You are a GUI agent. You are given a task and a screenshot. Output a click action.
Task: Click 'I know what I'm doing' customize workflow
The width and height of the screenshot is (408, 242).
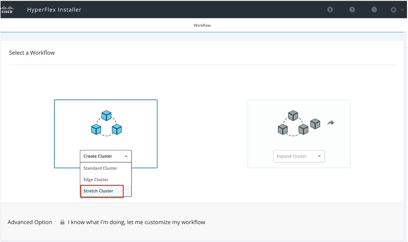pos(136,222)
